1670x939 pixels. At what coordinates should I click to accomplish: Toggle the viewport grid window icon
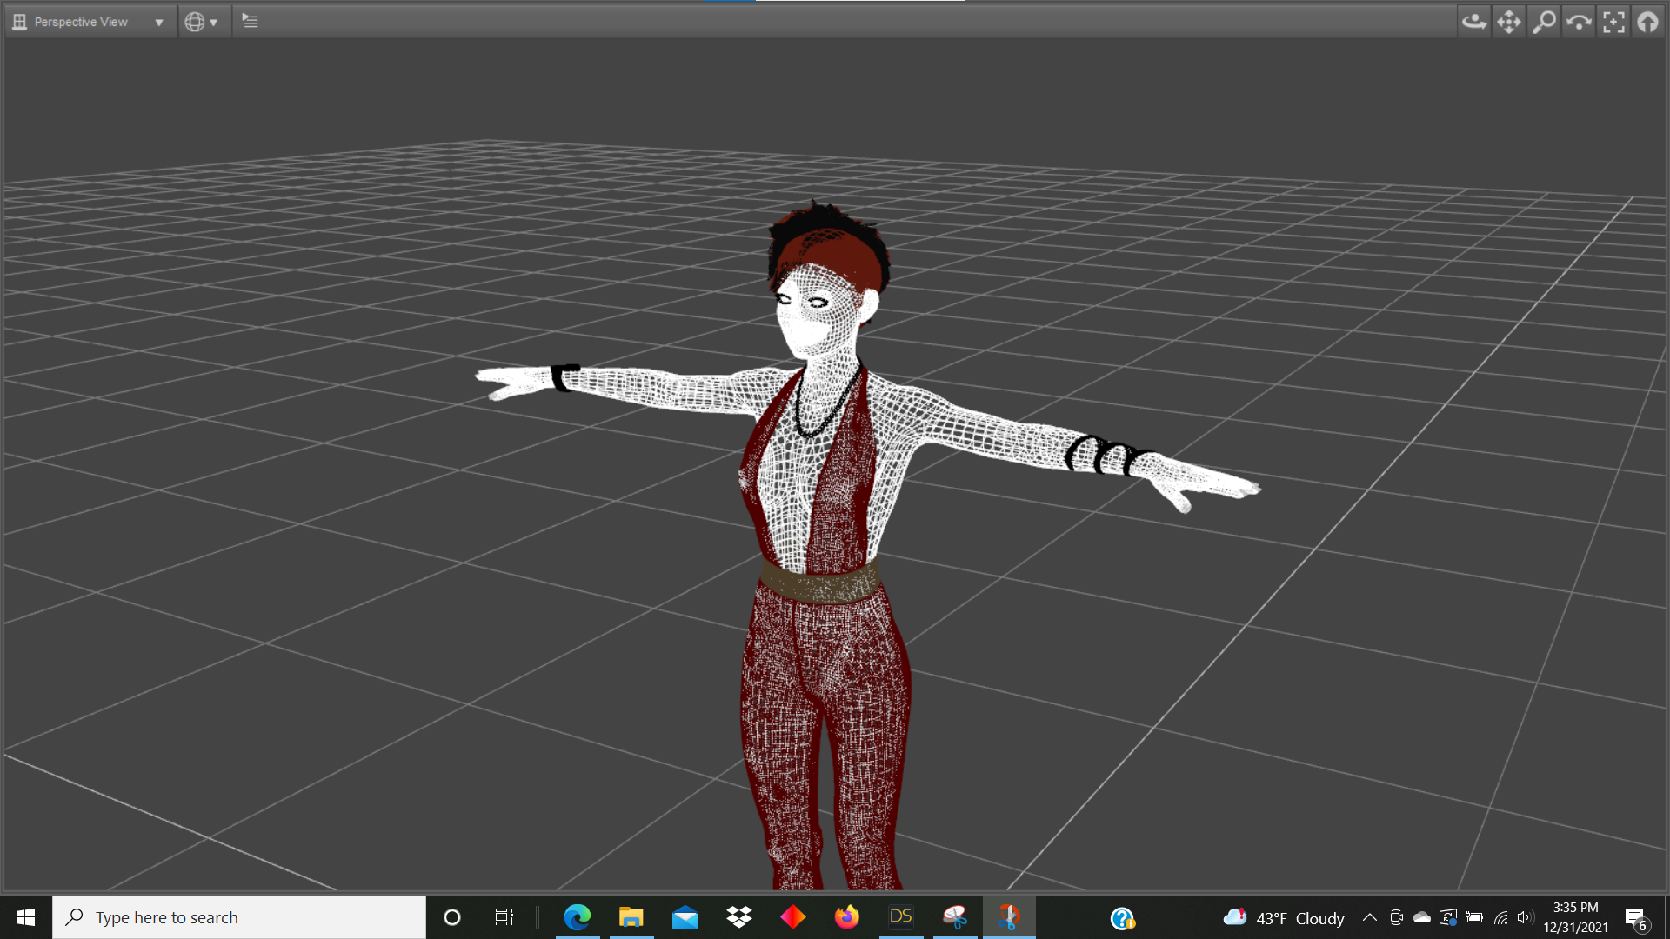[18, 21]
